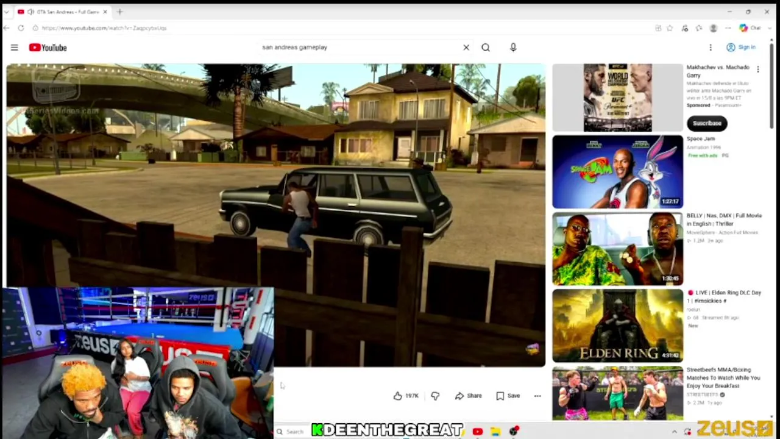Open the Streetbeefs MMA/Boxing video title
This screenshot has height=439, width=780.
point(723,377)
